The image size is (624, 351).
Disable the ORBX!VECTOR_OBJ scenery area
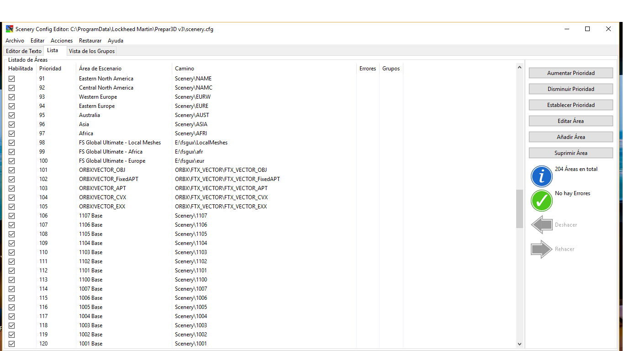click(x=12, y=170)
